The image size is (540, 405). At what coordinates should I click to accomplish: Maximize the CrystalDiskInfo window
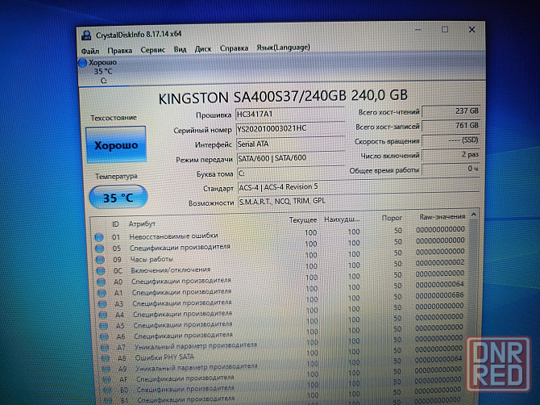click(445, 30)
